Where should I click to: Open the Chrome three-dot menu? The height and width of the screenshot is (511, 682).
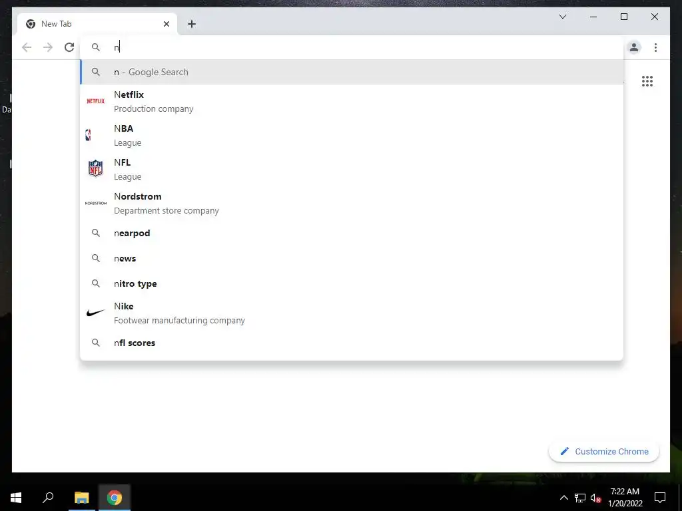click(x=655, y=47)
